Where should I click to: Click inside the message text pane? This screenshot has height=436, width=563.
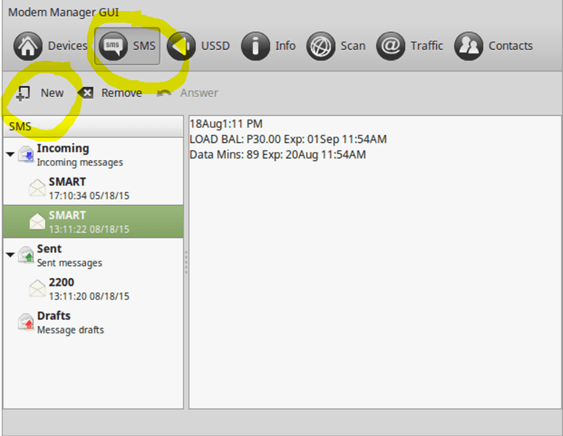click(x=375, y=277)
